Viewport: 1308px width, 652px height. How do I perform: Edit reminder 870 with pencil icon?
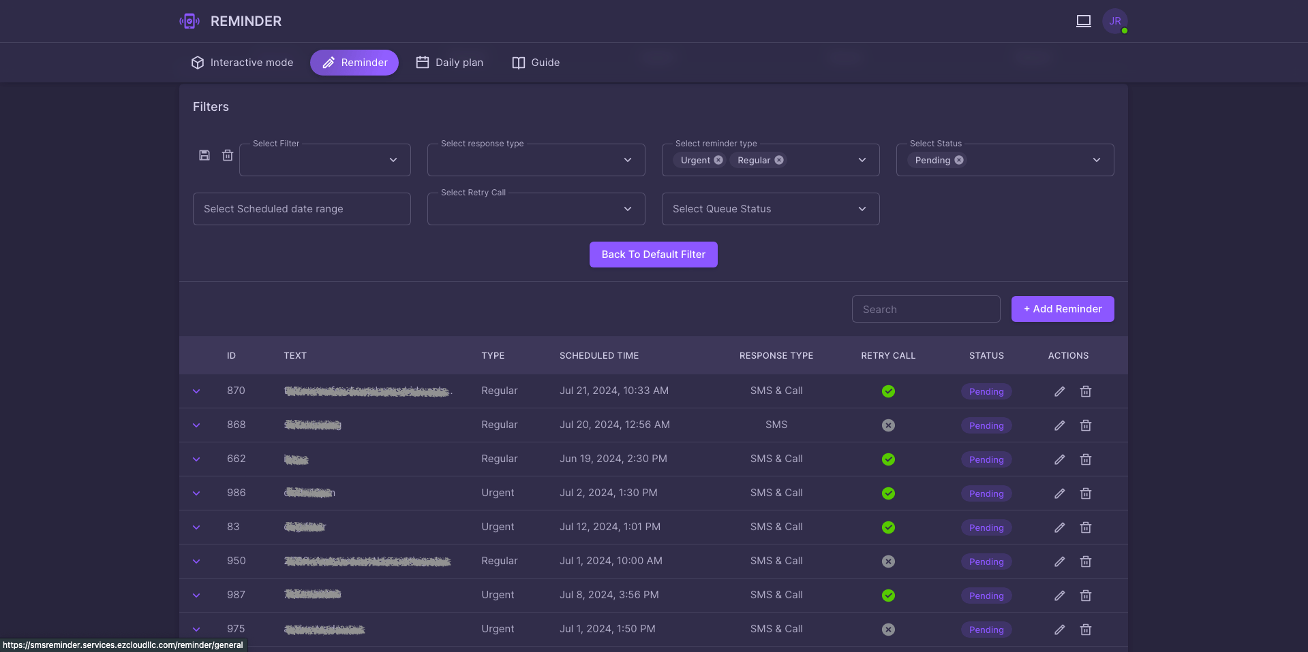[x=1059, y=391]
